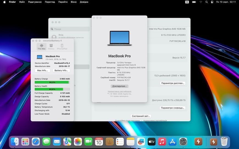The image size is (239, 149).
Task: Open the Перейти menu
Action: [63, 2]
